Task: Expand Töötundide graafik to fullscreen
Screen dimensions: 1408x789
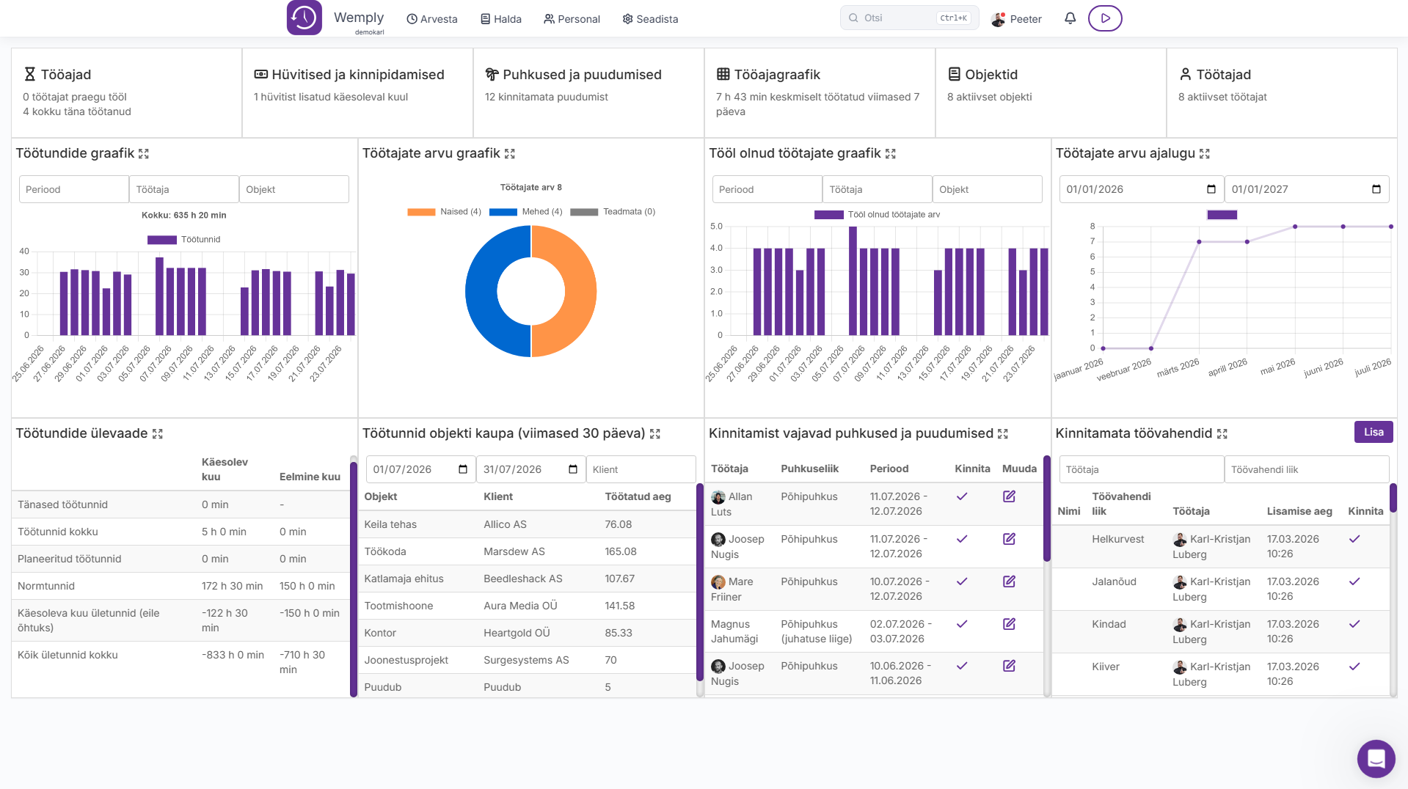Action: tap(144, 154)
